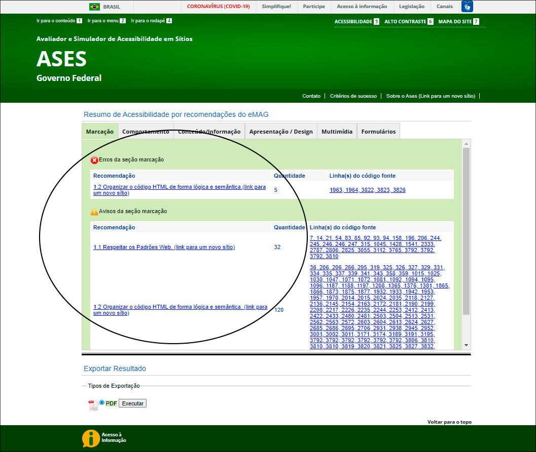Click the PDF file icon
536x452 pixels.
[x=93, y=405]
